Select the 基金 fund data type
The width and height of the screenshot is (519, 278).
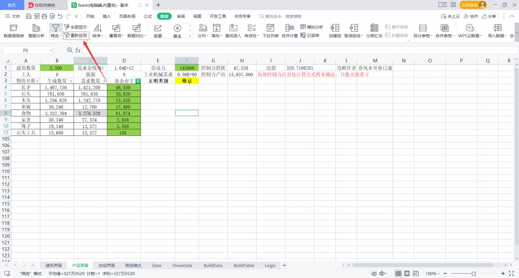177,31
